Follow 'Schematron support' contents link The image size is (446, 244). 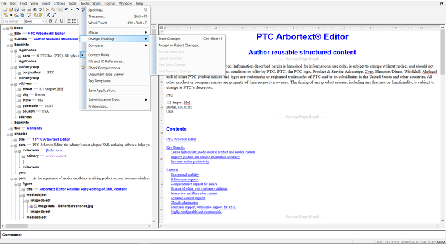point(184,179)
